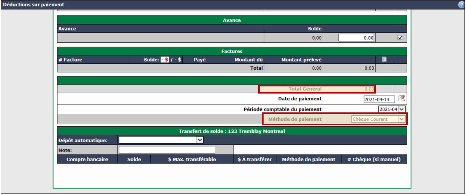Open calendar picker next to Date de paiement
Viewport: 466px width, 195px height.
pos(402,98)
